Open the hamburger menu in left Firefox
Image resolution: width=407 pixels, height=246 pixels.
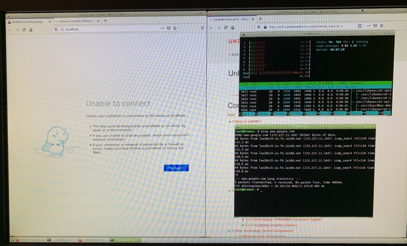tap(202, 28)
